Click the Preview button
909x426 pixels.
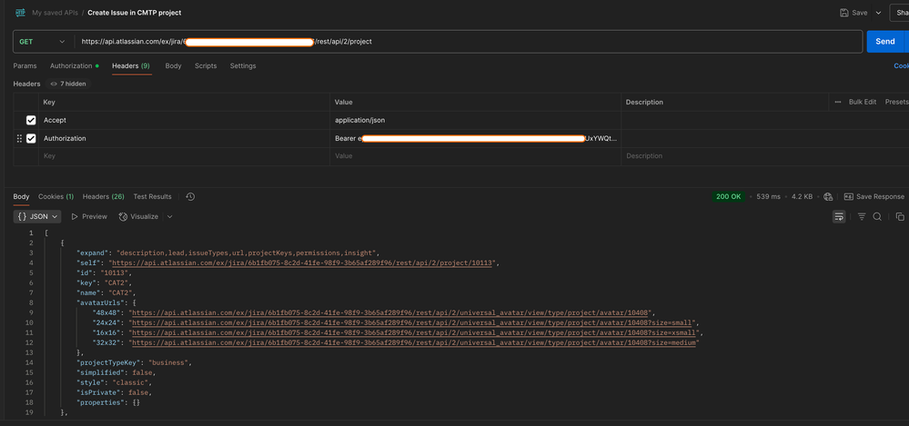(x=89, y=216)
